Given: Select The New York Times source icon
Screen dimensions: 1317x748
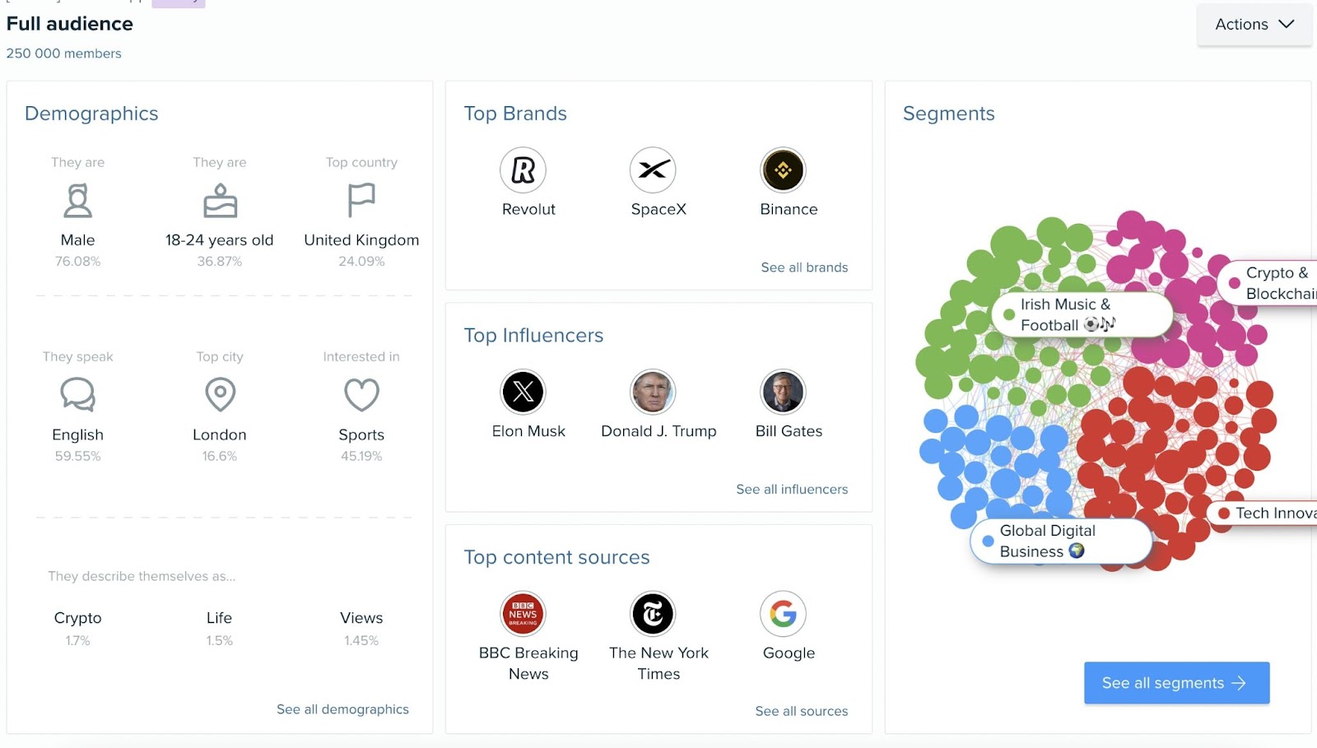Looking at the screenshot, I should pos(652,613).
